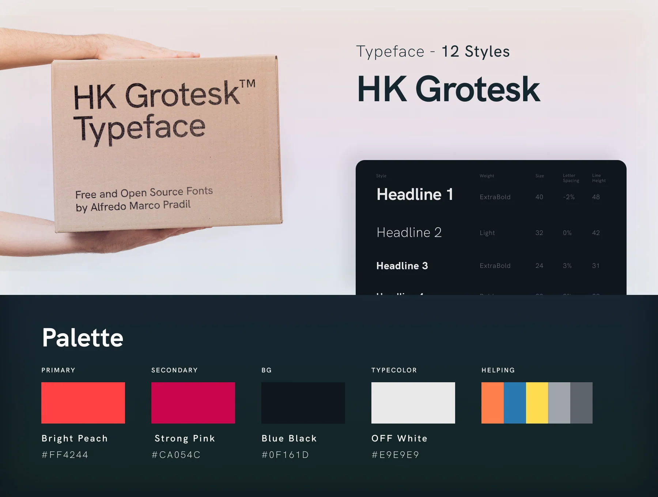This screenshot has width=658, height=497.
Task: Click the 'BG' palette label
Action: pos(266,370)
